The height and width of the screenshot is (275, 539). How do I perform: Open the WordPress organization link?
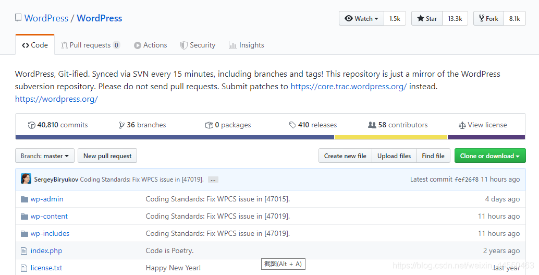[x=46, y=18]
